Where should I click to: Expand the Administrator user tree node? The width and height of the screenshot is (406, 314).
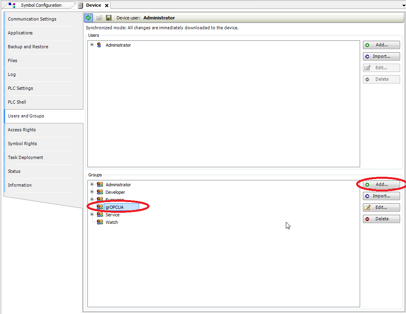pyautogui.click(x=92, y=45)
